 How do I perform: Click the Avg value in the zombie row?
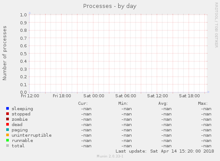[166, 119]
